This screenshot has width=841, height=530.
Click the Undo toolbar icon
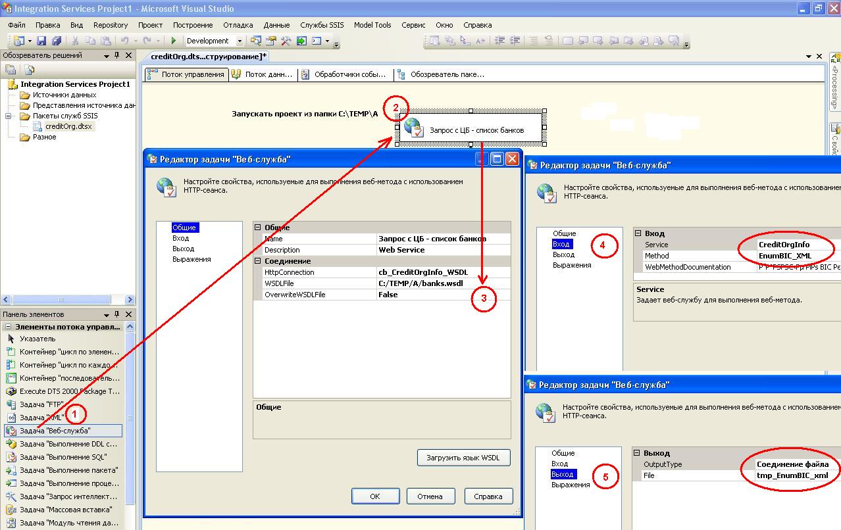pyautogui.click(x=124, y=41)
